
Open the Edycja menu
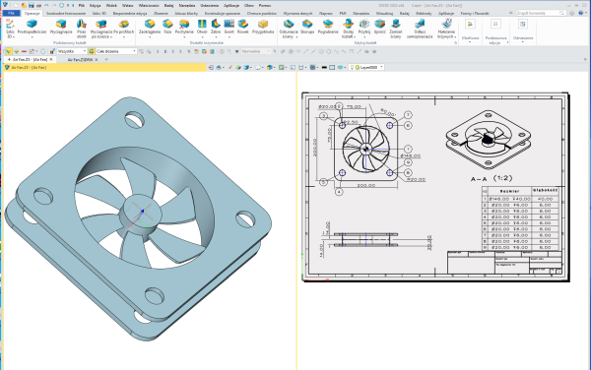tap(95, 6)
